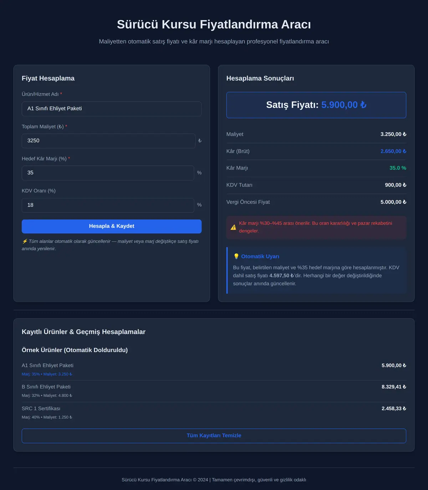Screen dimensions: 428x490
Task: Click the Marj: 40% • Maliyet: 1.250 ₺ detail
Action: (x=47, y=417)
